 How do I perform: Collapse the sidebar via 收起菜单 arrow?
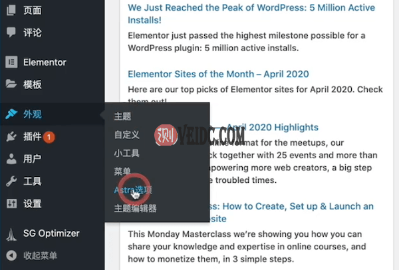pyautogui.click(x=11, y=255)
